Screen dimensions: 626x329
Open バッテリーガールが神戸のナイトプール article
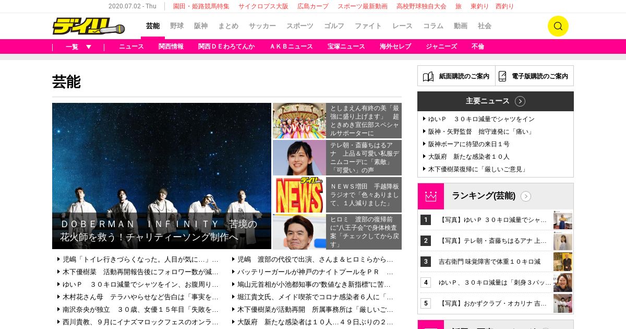[315, 272]
